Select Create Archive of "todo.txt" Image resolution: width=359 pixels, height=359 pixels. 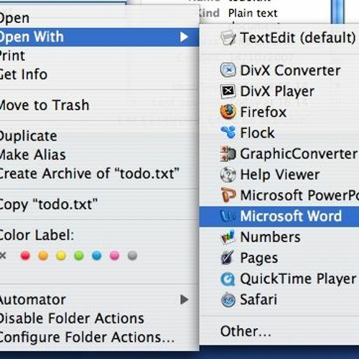click(x=99, y=174)
